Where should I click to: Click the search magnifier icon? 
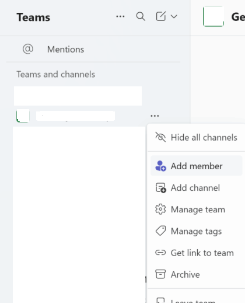[x=141, y=16]
